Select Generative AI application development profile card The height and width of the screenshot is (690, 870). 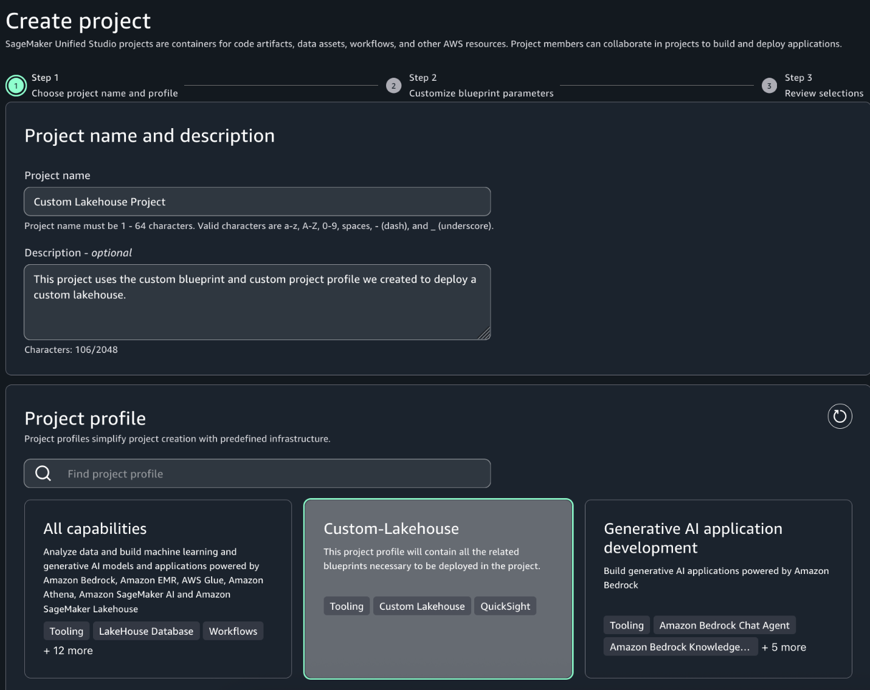coord(719,589)
